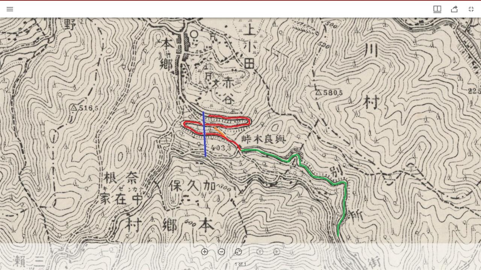Click the 516.5 triangulation point
The height and width of the screenshot is (270, 481).
click(85, 108)
